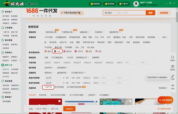The image size is (178, 114).
Task: Click the keyword search input field
Action: coord(131,13)
